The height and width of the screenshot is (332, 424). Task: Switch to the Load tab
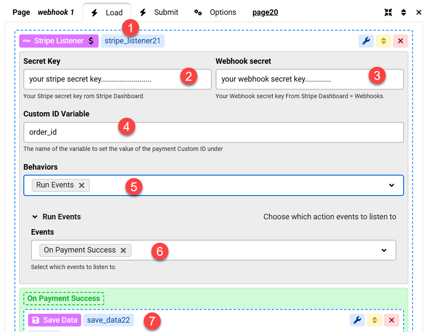click(107, 13)
